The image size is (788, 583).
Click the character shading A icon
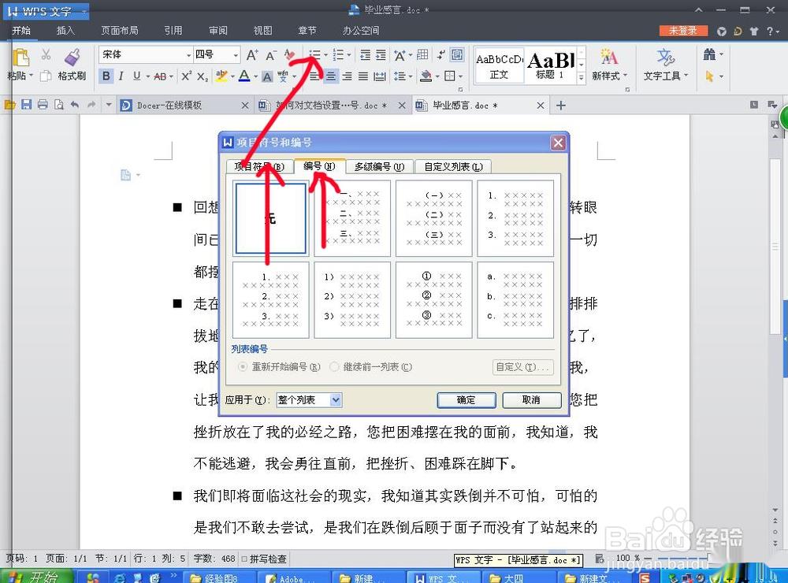267,76
